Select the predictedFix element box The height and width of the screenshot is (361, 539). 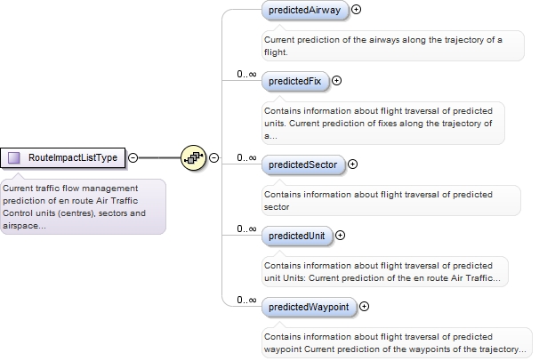(295, 81)
